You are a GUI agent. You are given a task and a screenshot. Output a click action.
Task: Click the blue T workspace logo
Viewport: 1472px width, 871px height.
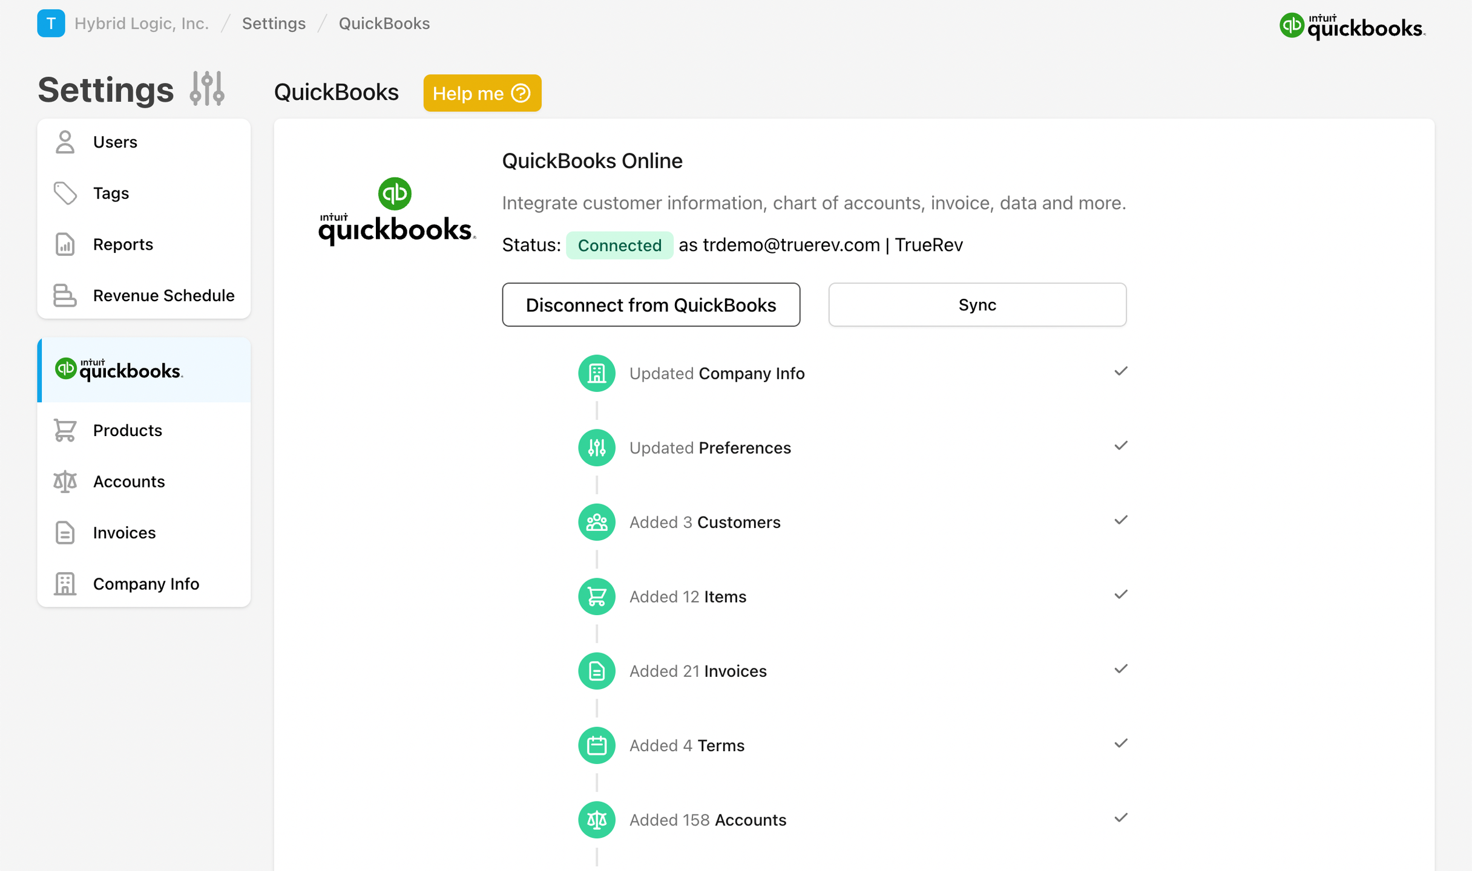click(x=51, y=24)
